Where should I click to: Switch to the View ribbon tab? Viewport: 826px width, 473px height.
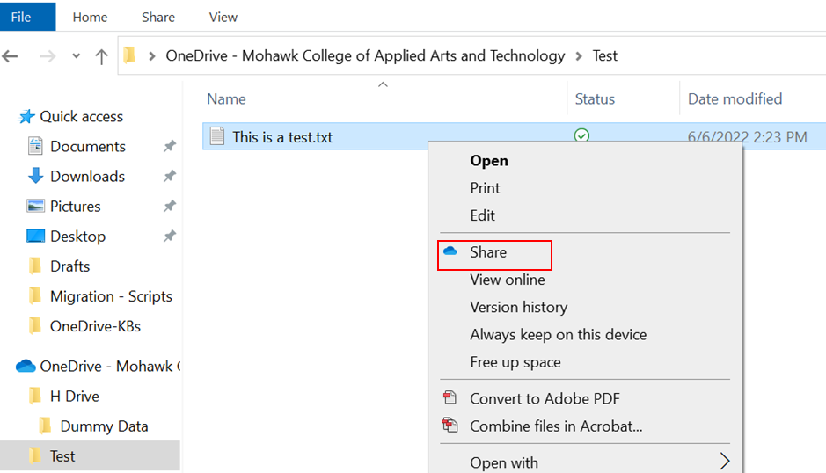223,17
